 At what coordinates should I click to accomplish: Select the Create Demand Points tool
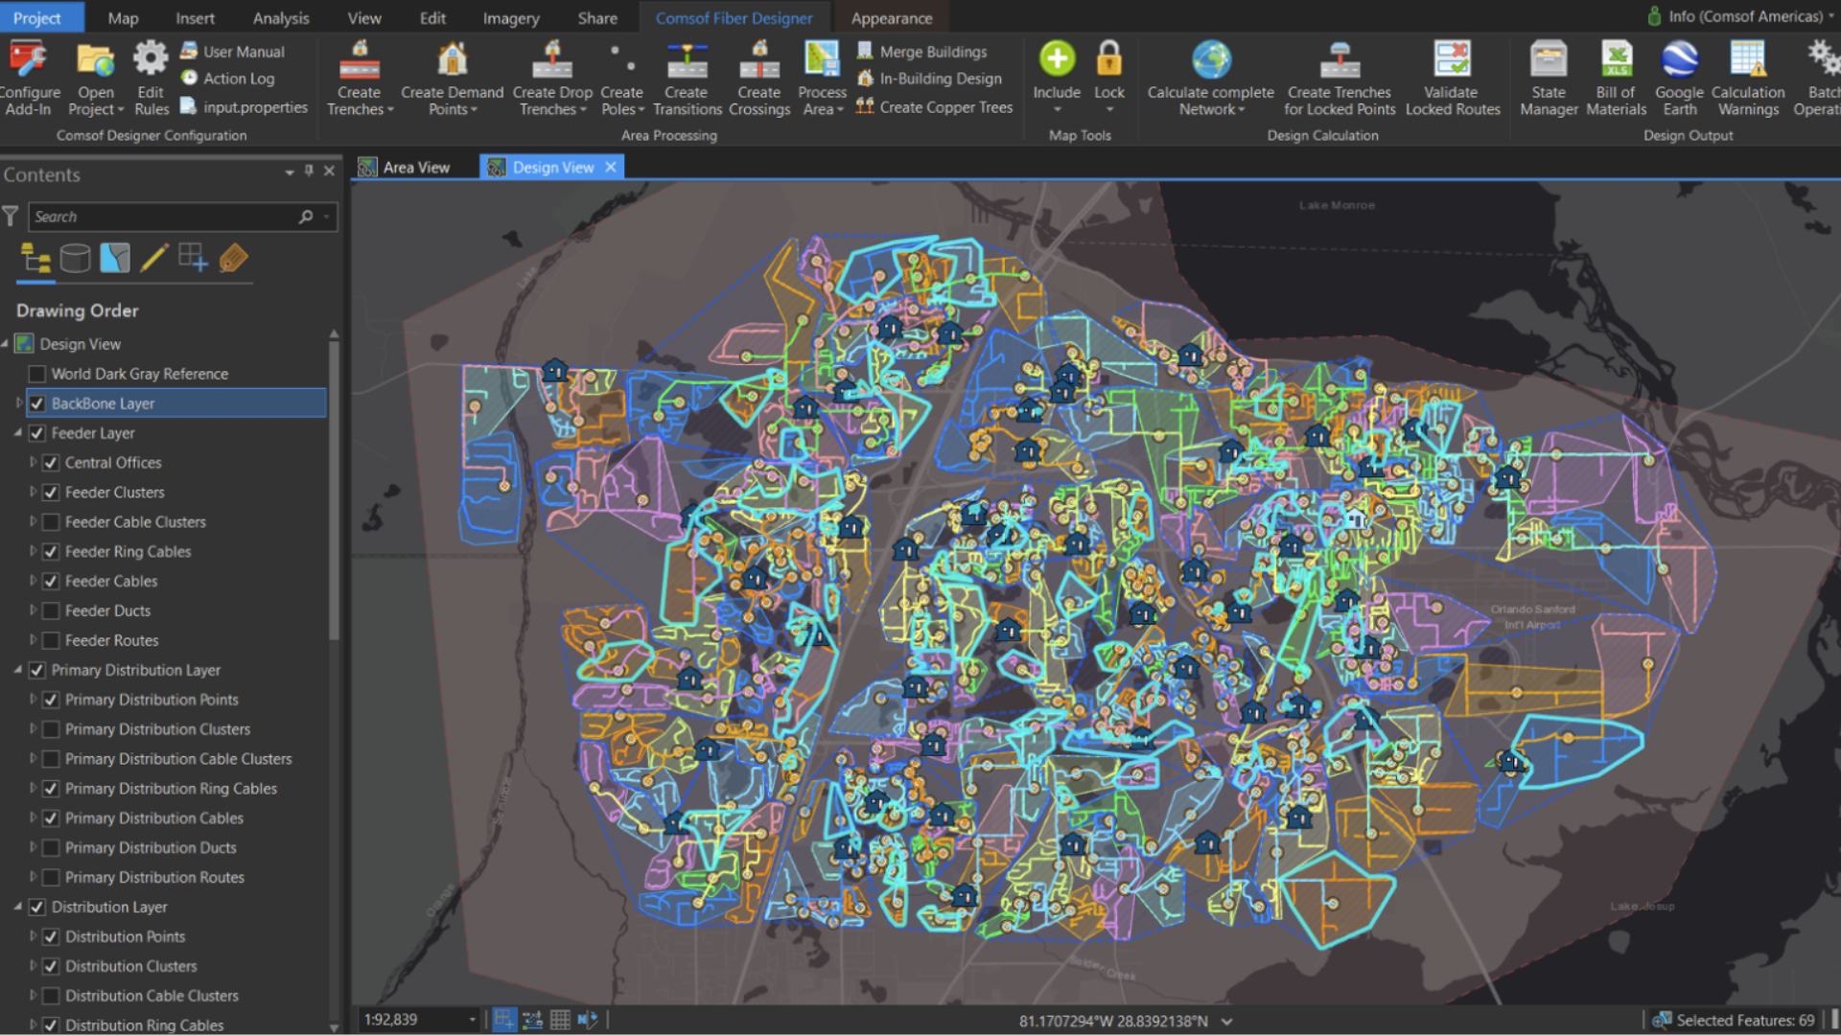[x=452, y=79]
